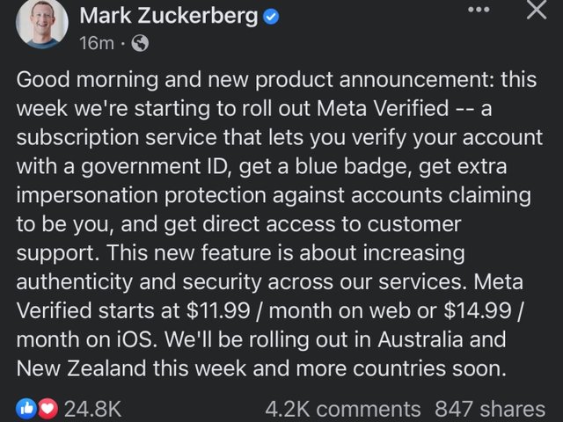View the 847 shares link
563x422 pixels.
tap(490, 408)
